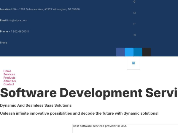Click the location pin icon
Screen dimensions: 178x133
134,2
